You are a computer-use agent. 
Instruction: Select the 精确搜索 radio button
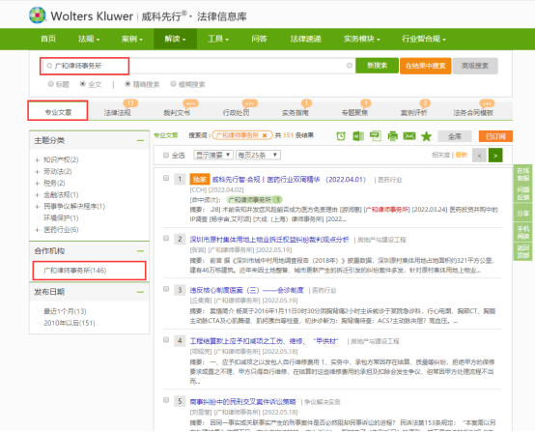point(127,84)
